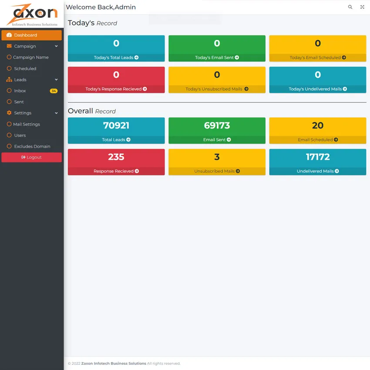This screenshot has height=370, width=370.
Task: Open the Campaign Name submenu item
Action: pos(32,57)
